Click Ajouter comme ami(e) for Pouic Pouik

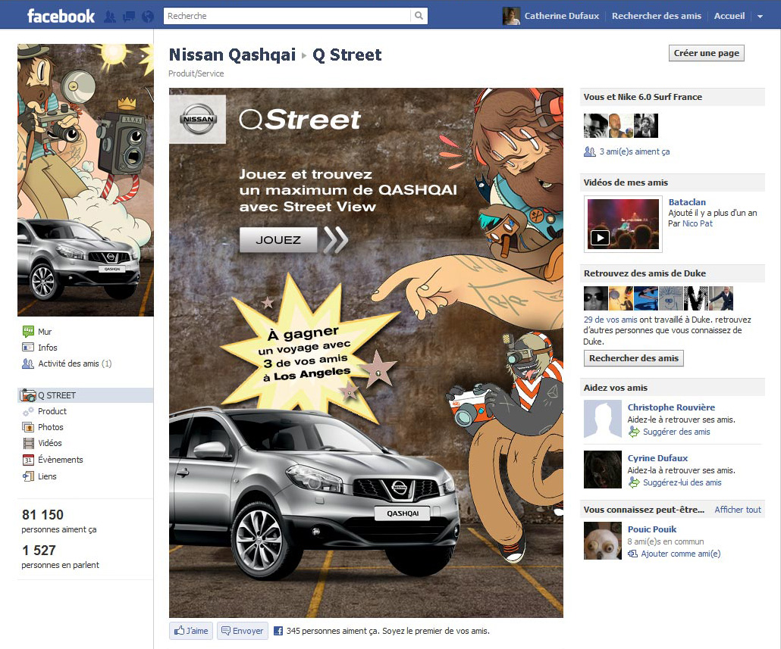[x=680, y=554]
